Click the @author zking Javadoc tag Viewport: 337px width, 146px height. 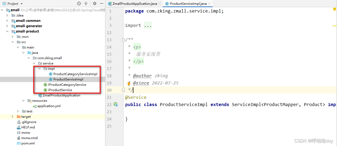click(x=150, y=76)
